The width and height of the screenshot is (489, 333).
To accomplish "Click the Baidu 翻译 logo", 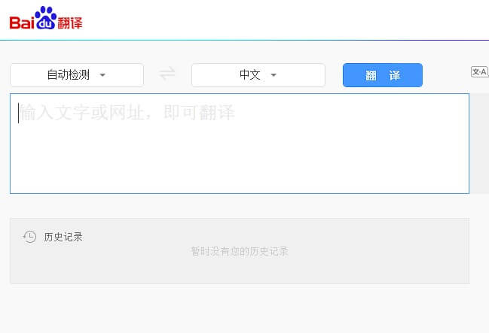I will (x=46, y=19).
